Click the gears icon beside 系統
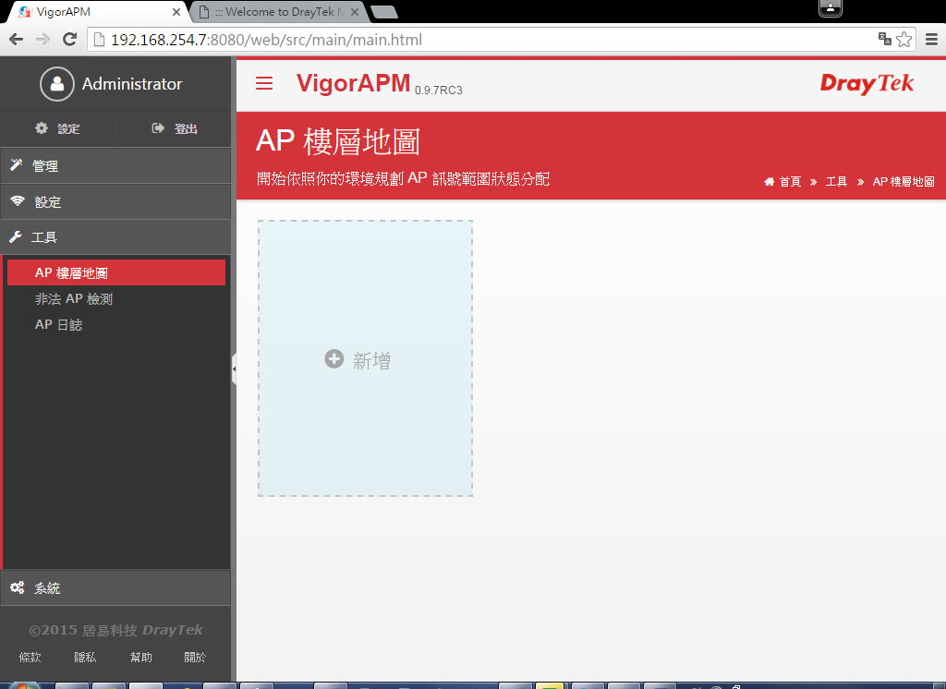This screenshot has width=946, height=689. tap(17, 587)
